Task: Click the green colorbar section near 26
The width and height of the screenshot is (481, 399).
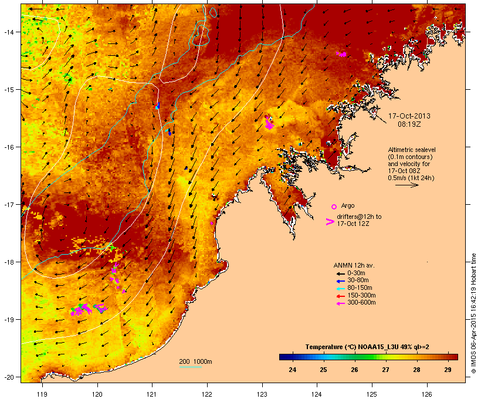Action: pyautogui.click(x=360, y=357)
